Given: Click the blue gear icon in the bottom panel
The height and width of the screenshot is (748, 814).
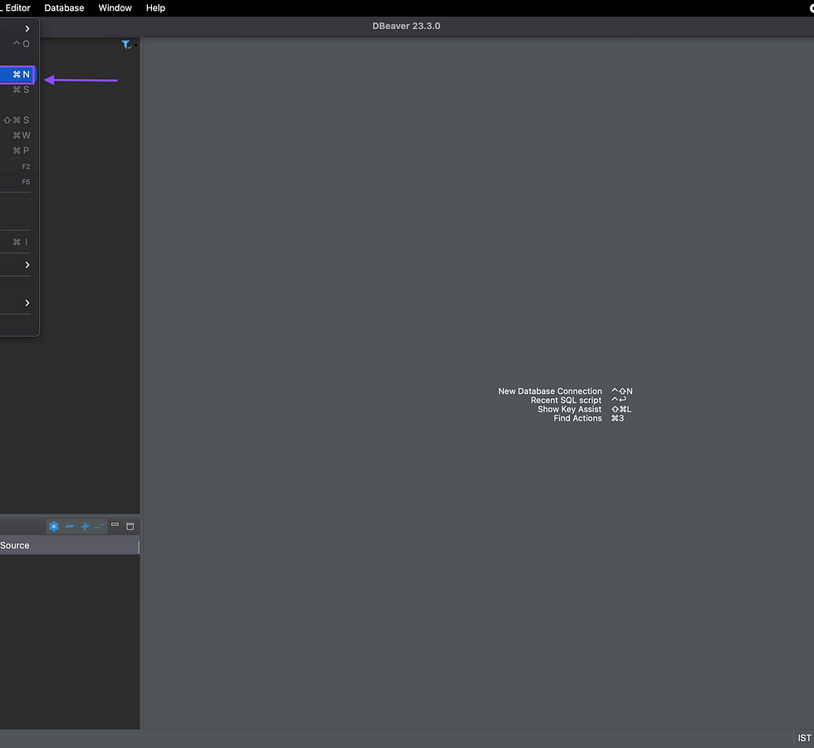Looking at the screenshot, I should [x=54, y=526].
